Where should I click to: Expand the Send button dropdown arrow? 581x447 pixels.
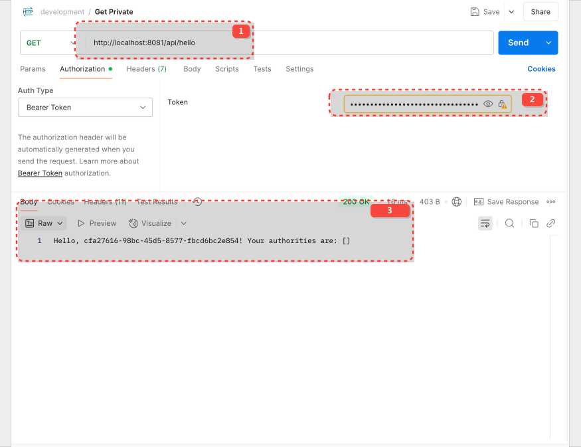tap(546, 43)
